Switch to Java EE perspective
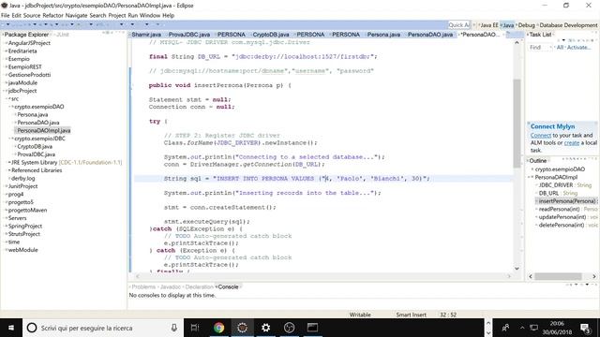 coord(489,25)
